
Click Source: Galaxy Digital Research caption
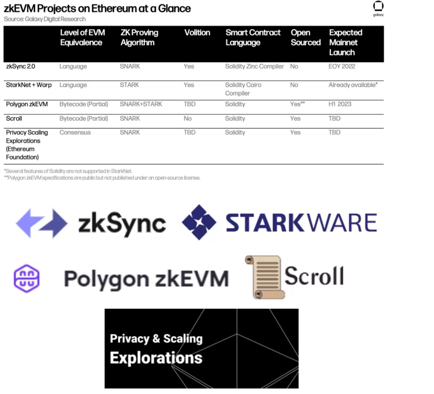[x=45, y=19]
